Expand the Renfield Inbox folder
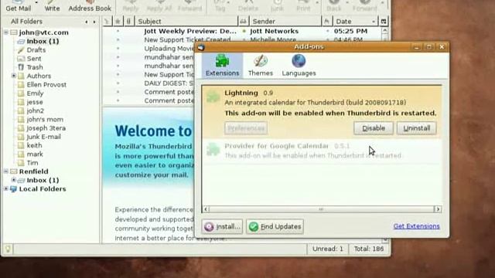 (x=14, y=180)
